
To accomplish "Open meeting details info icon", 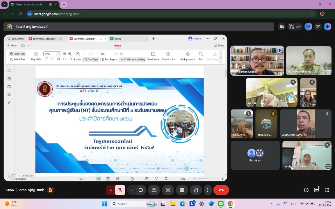I will (306, 190).
